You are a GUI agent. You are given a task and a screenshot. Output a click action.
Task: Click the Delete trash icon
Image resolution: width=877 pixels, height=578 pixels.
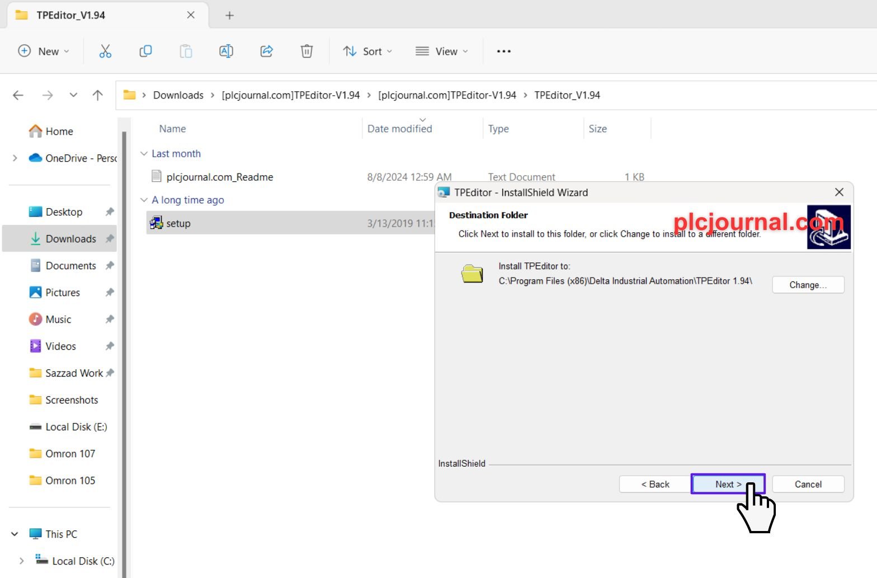pos(307,51)
